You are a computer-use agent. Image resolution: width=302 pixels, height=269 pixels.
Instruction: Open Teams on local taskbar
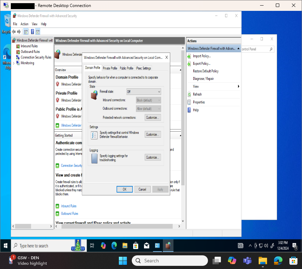tap(247, 261)
